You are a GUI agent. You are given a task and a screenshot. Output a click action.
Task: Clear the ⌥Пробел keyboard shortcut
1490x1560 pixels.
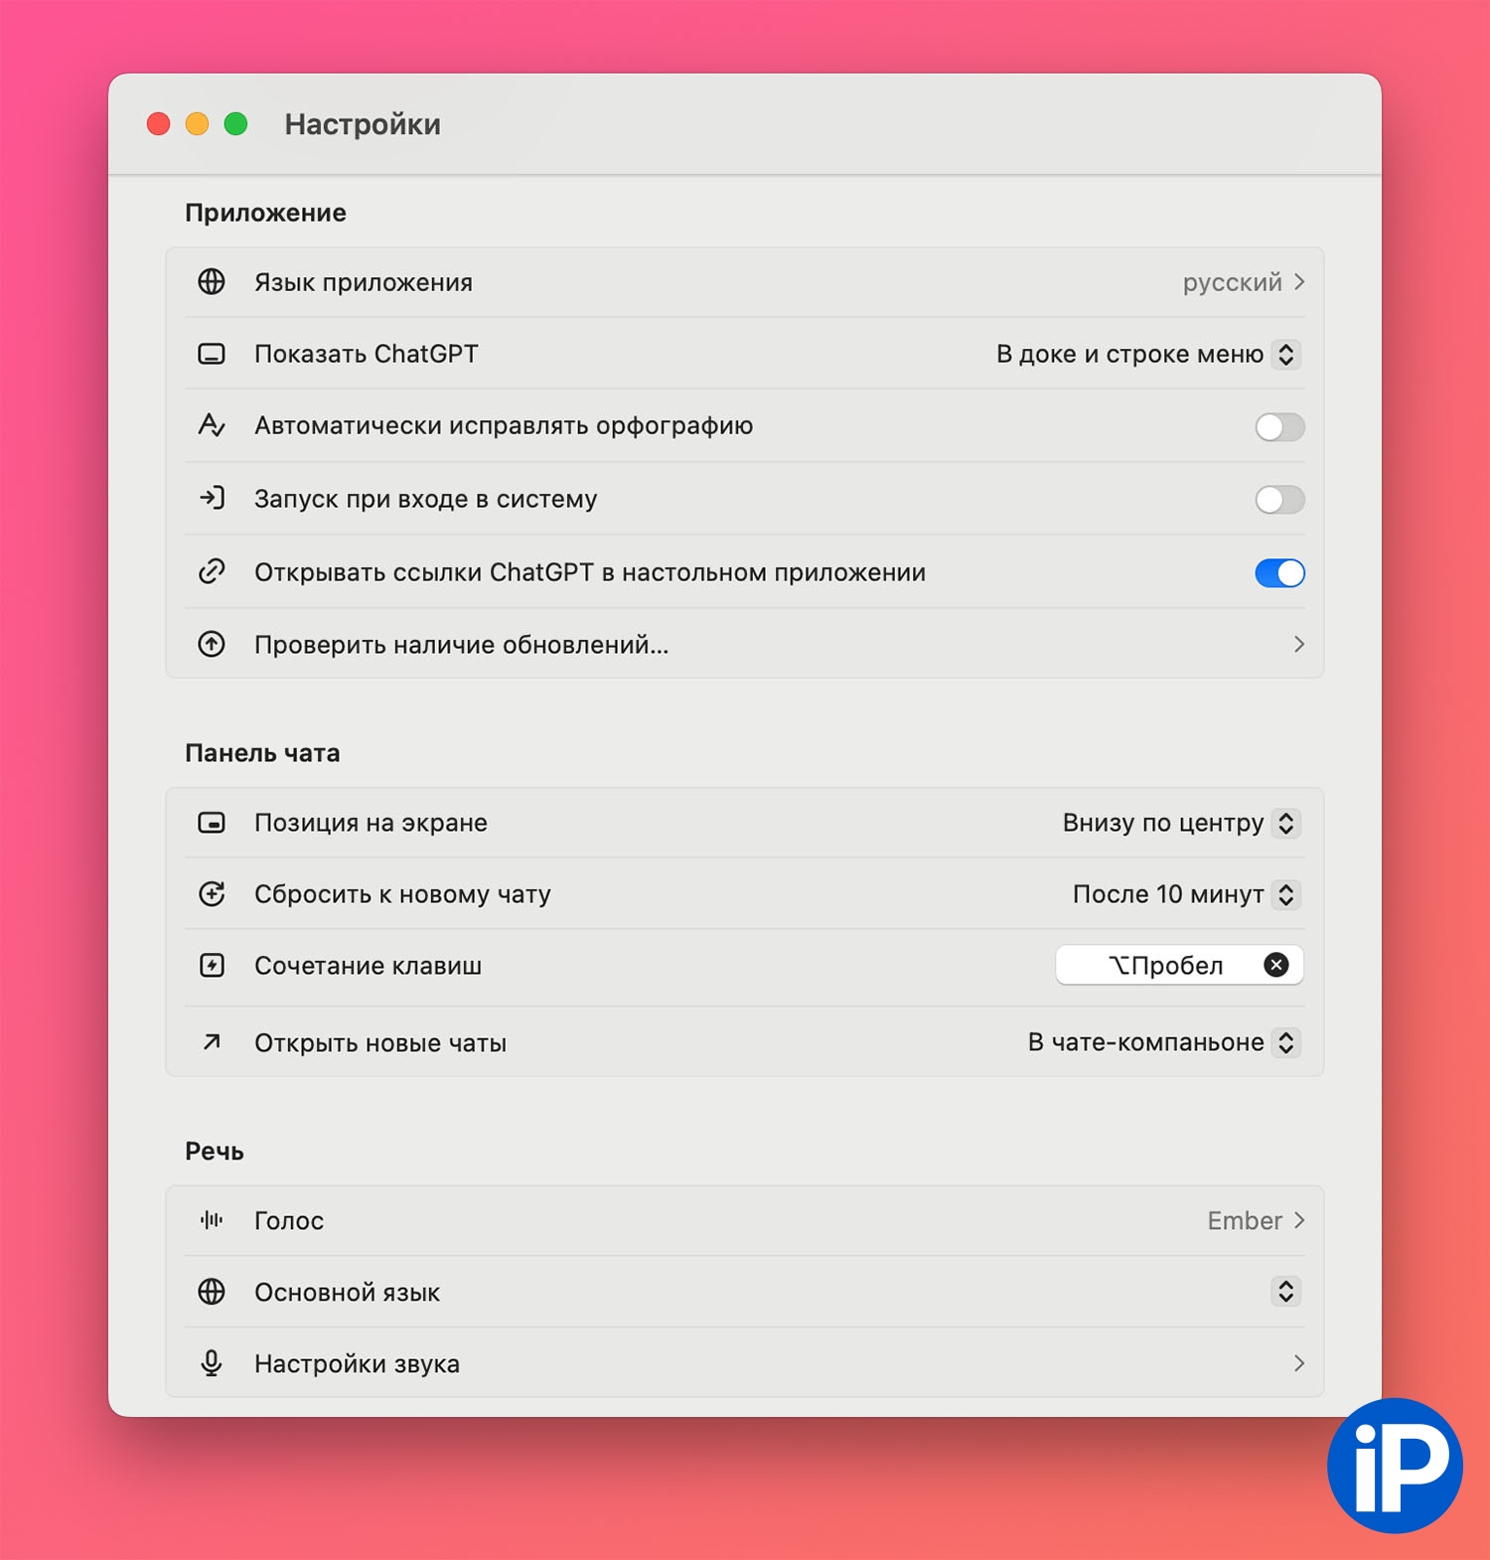click(x=1276, y=965)
